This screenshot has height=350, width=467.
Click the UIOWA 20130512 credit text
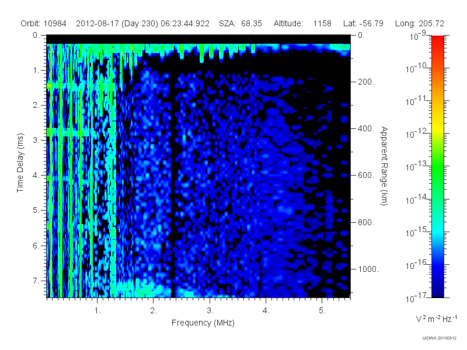coord(440,338)
